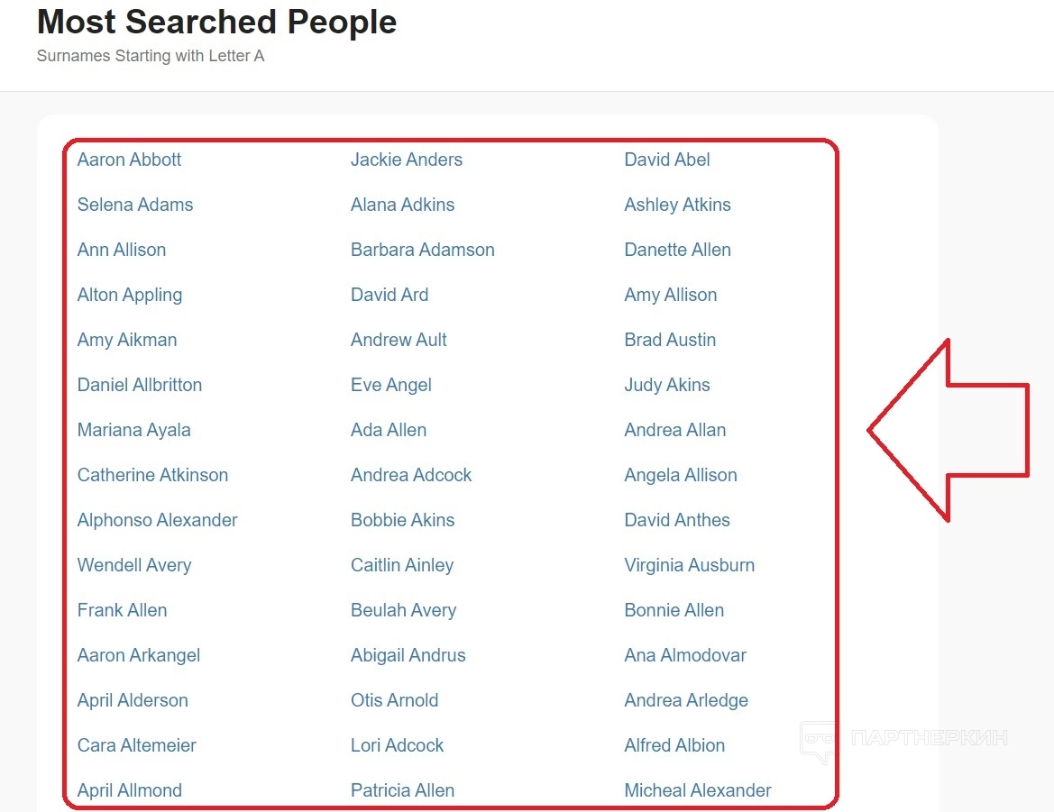1054x812 pixels.
Task: Open Brad Austin's search link
Action: coord(670,340)
